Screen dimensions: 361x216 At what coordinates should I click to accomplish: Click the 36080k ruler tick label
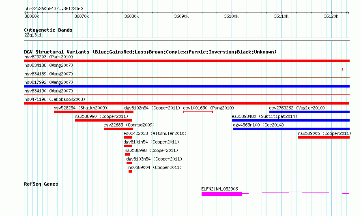tap(131, 16)
